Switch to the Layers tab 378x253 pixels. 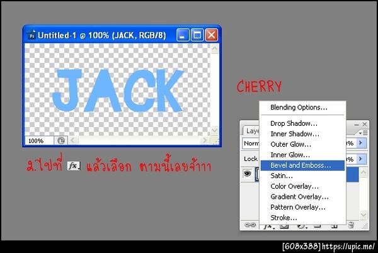tap(252, 131)
